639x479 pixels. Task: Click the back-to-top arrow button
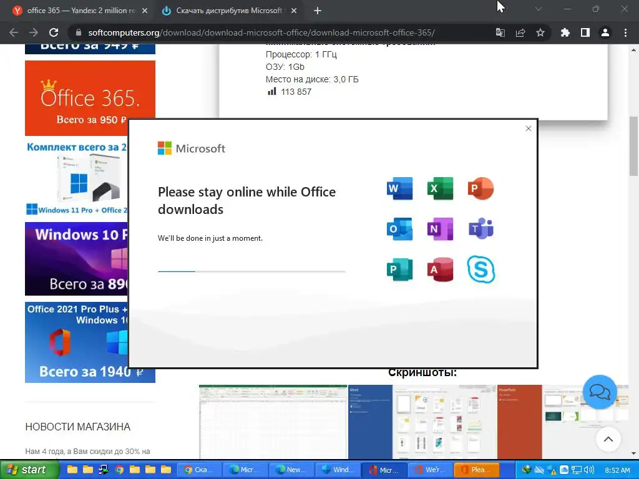(608, 439)
